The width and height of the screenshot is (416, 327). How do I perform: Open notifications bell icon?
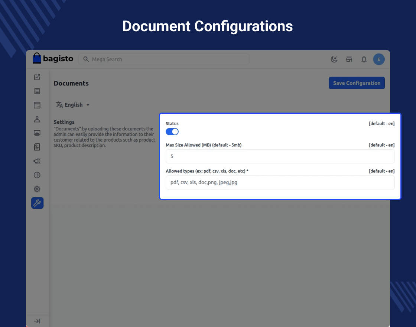[x=364, y=59]
